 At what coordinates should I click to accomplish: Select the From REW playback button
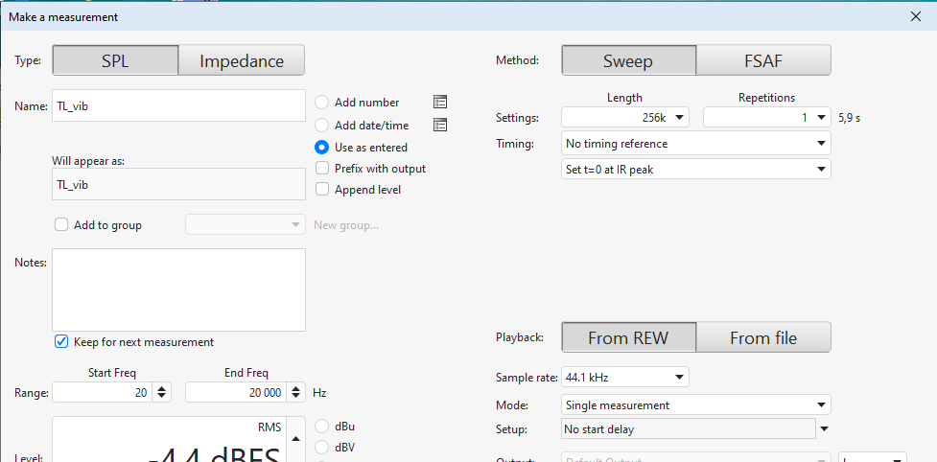628,337
